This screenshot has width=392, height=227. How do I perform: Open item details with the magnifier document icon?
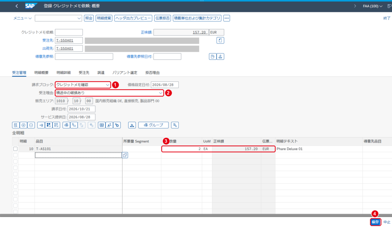tap(16, 125)
